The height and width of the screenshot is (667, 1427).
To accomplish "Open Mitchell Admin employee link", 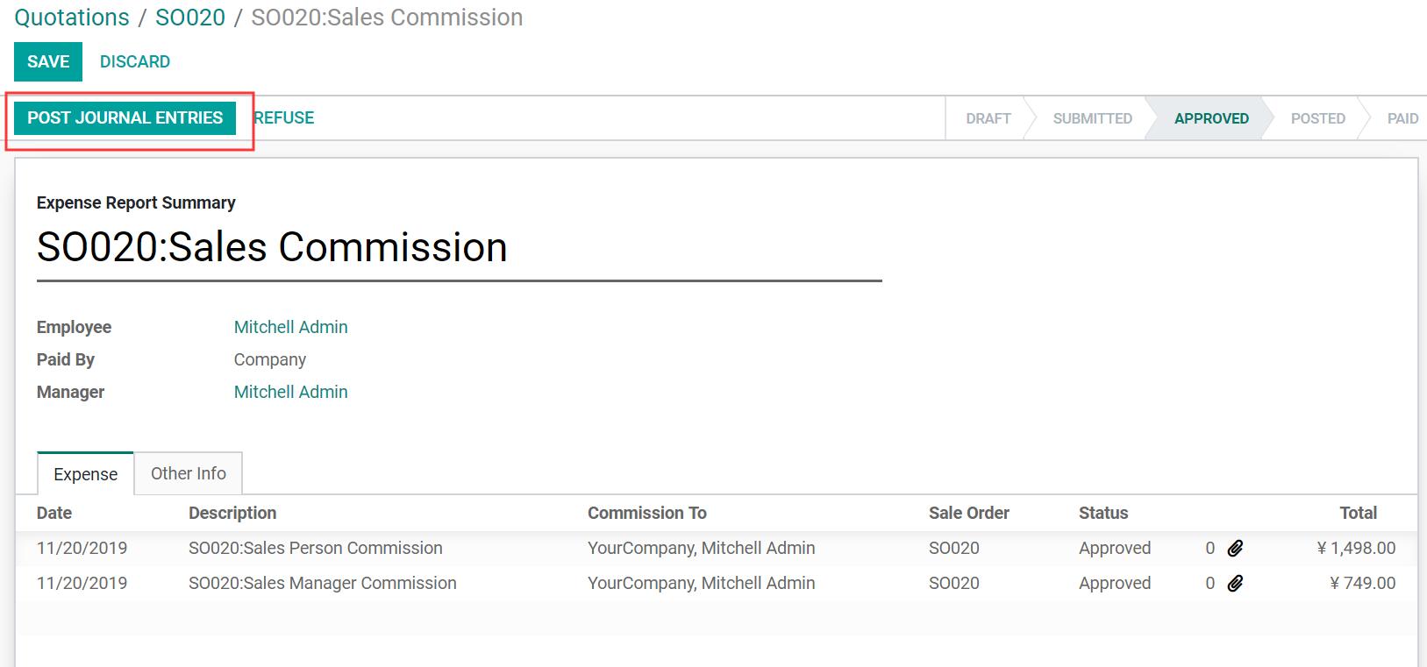I will pyautogui.click(x=290, y=327).
